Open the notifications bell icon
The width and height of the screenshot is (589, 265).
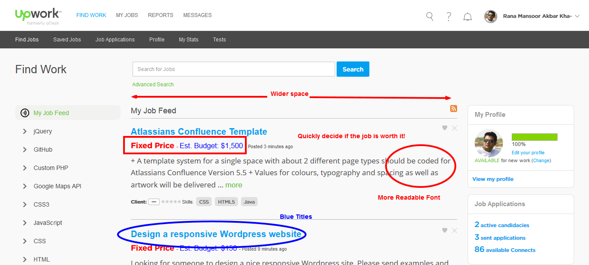(467, 16)
